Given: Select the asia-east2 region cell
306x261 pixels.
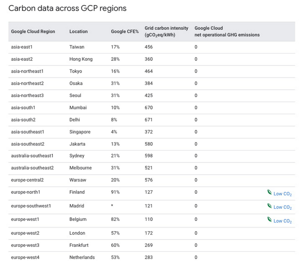Looking at the screenshot, I should [x=22, y=59].
